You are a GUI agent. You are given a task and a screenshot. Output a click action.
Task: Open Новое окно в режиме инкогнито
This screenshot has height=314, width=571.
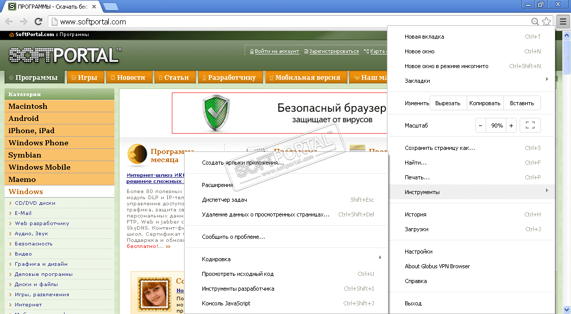tap(472, 66)
